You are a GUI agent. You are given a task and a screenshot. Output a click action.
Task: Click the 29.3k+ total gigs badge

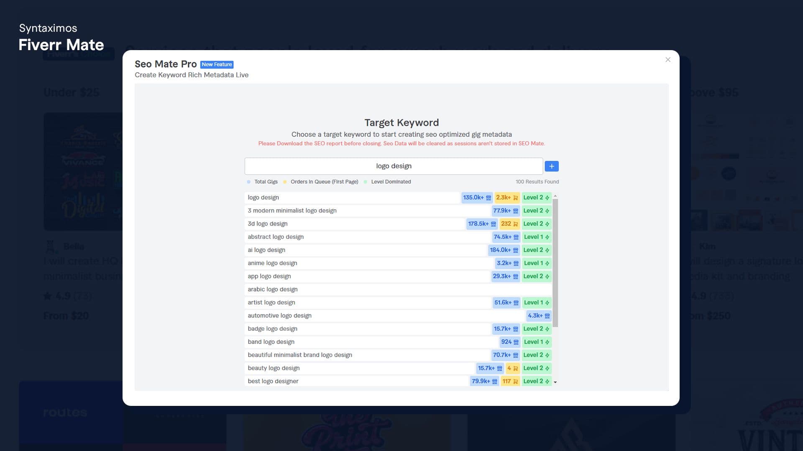click(x=505, y=276)
